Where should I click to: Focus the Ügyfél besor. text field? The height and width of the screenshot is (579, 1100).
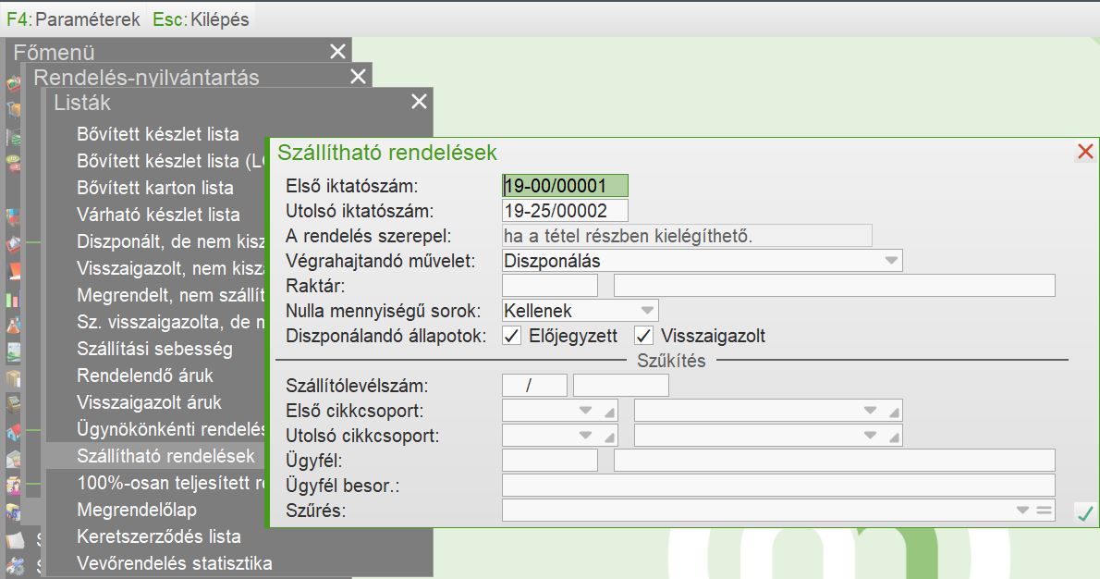[x=777, y=486]
